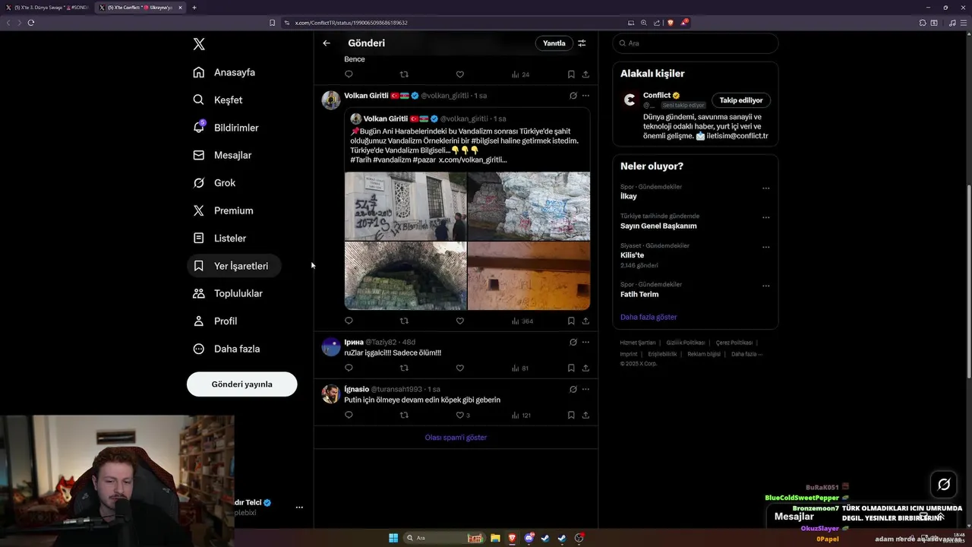Expand Daha fazla menu
This screenshot has height=547, width=972.
(226, 349)
